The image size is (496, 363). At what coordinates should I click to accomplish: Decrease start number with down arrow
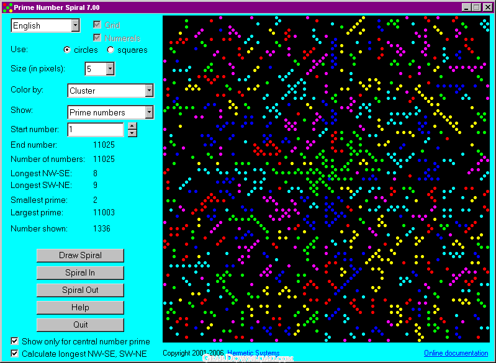[x=132, y=133]
